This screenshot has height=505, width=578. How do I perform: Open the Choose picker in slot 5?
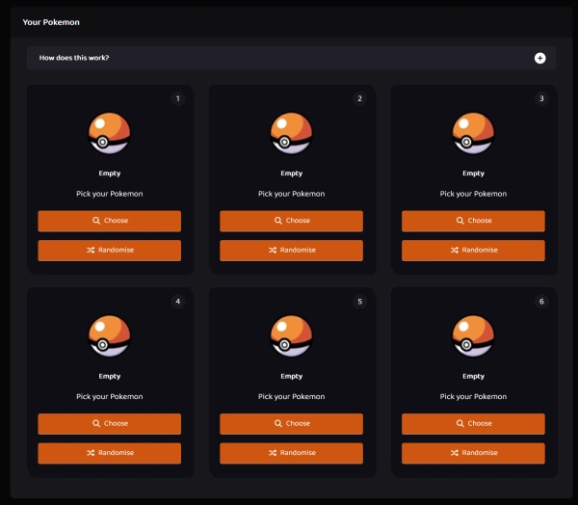291,423
